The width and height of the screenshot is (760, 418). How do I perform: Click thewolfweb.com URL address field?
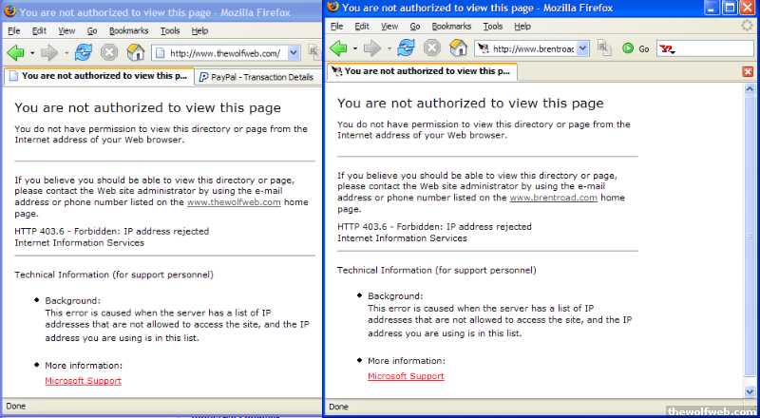point(226,53)
